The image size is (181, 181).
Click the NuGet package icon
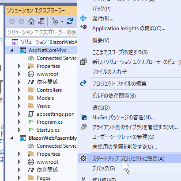tap(83, 117)
